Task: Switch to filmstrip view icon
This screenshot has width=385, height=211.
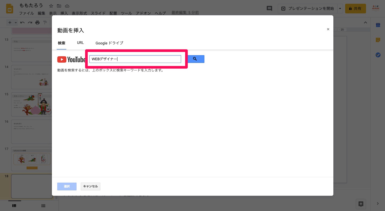Action: pyautogui.click(x=14, y=206)
